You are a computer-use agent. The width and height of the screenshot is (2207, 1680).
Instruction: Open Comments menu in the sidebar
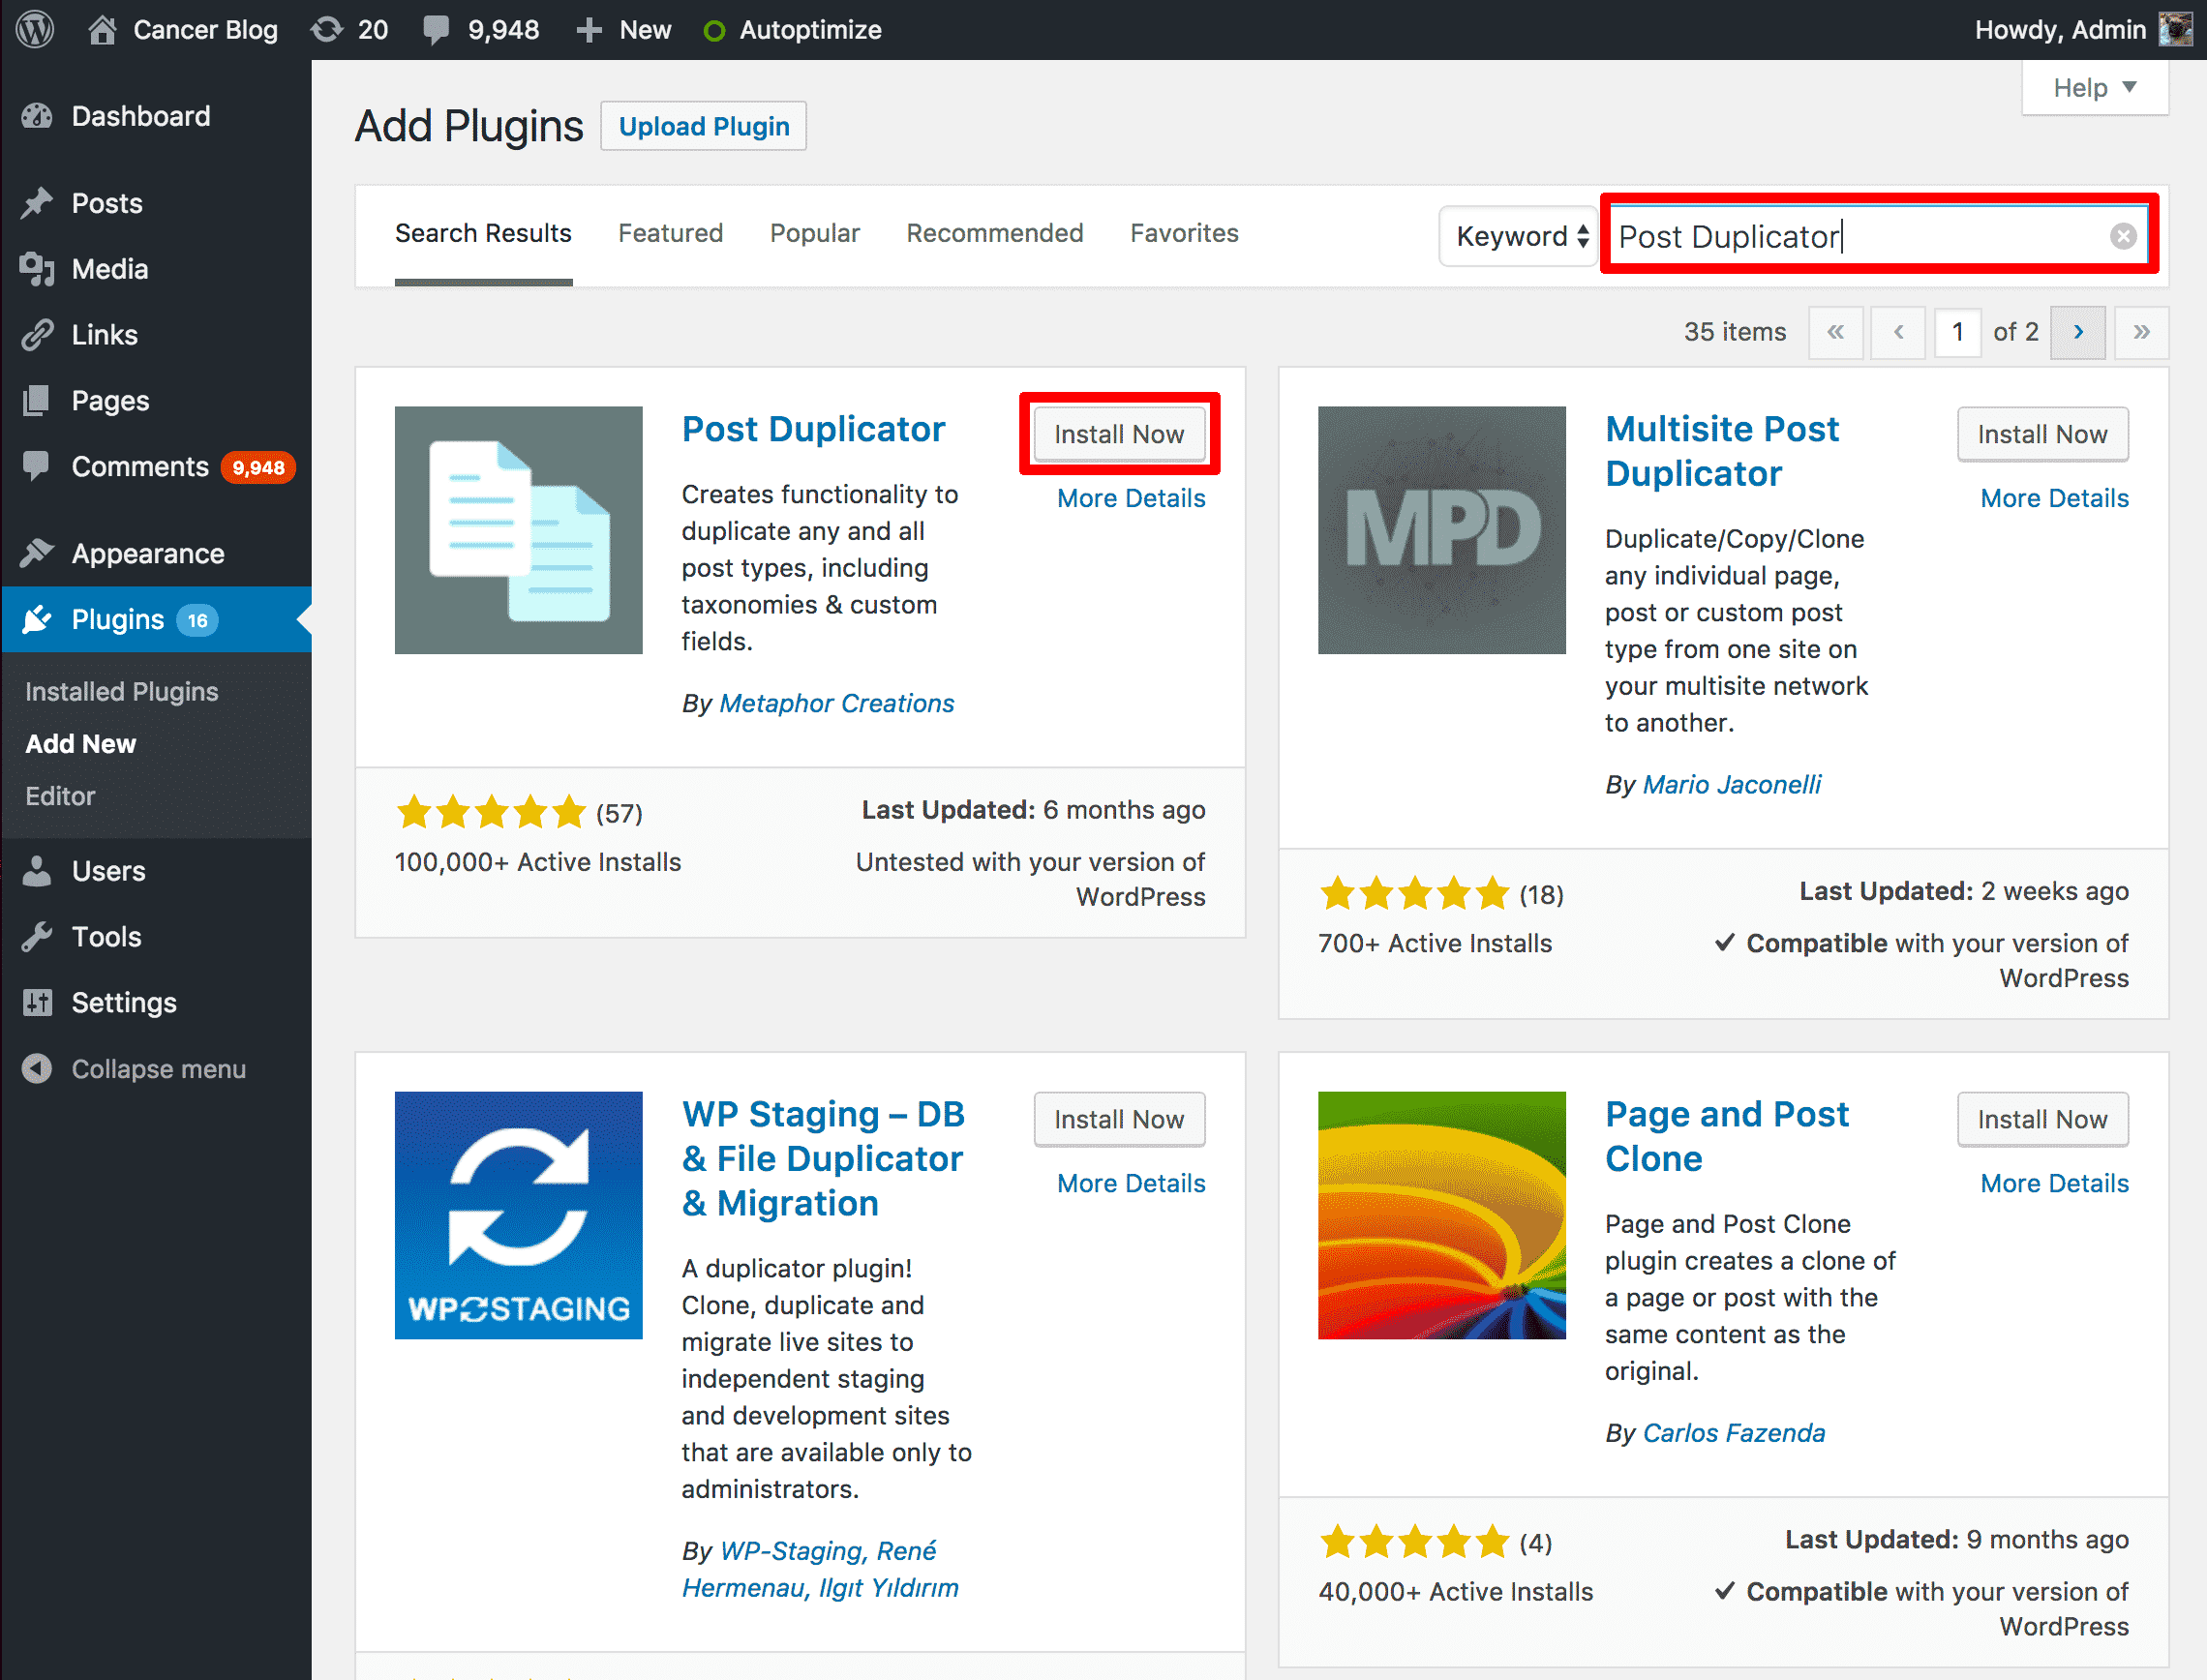[x=156, y=466]
